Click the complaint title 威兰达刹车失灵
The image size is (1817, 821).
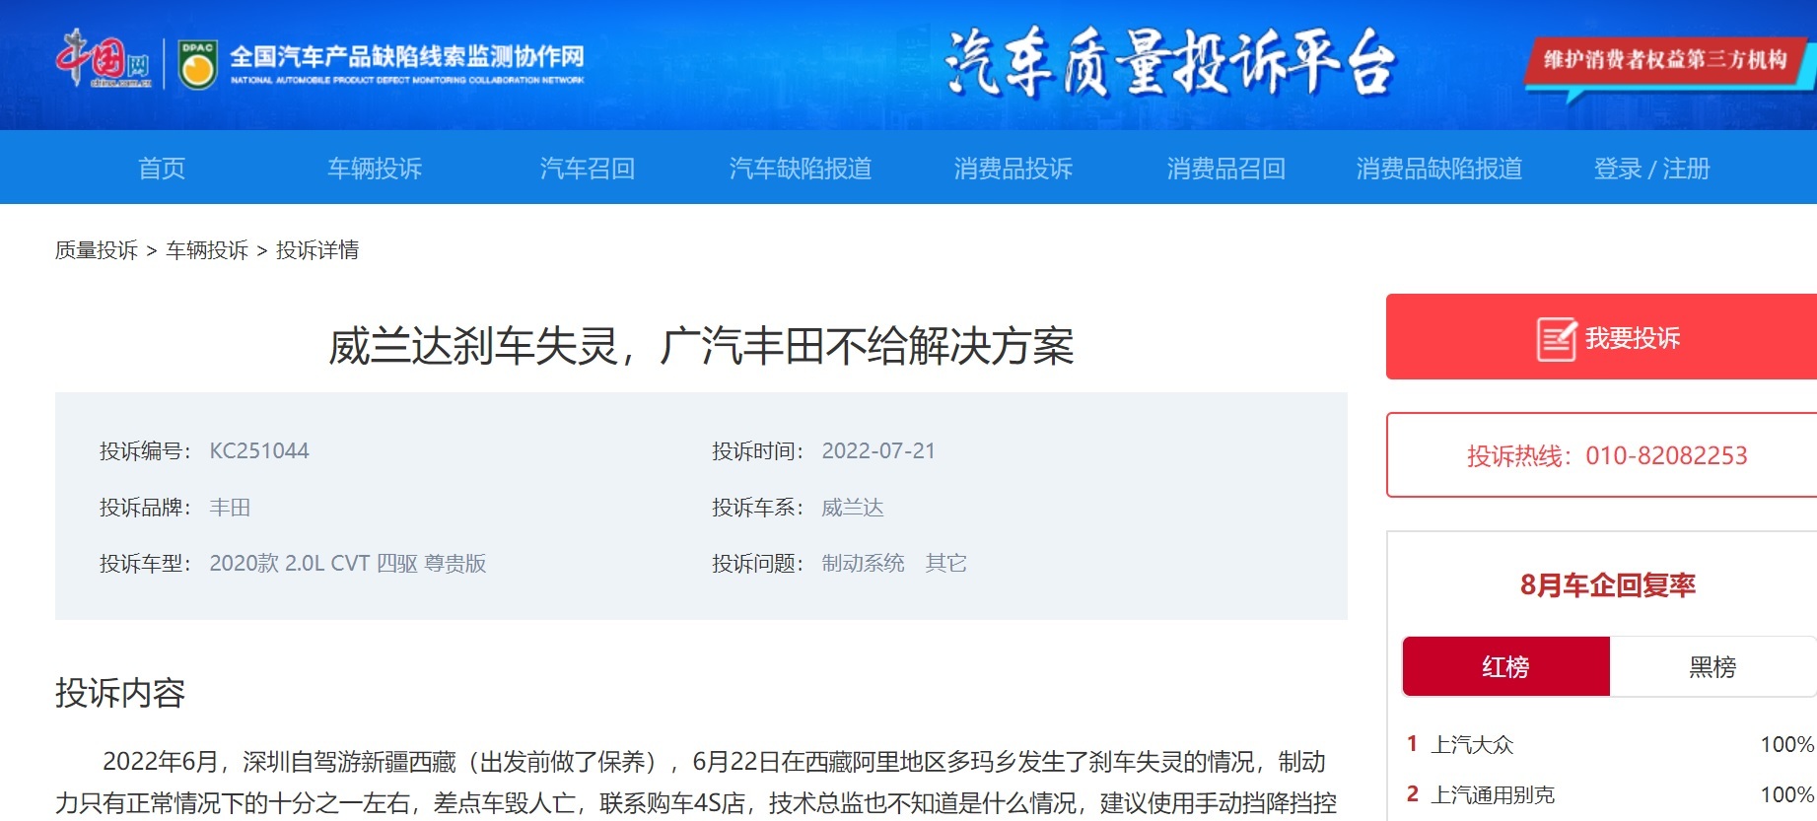tap(701, 346)
